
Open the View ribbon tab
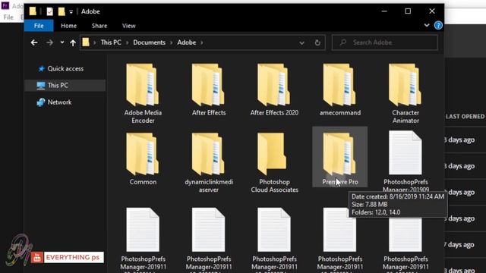coord(128,26)
